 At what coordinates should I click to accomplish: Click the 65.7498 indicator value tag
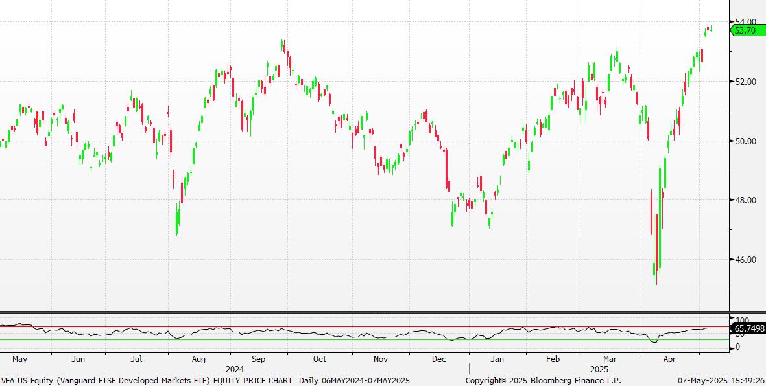click(x=748, y=329)
